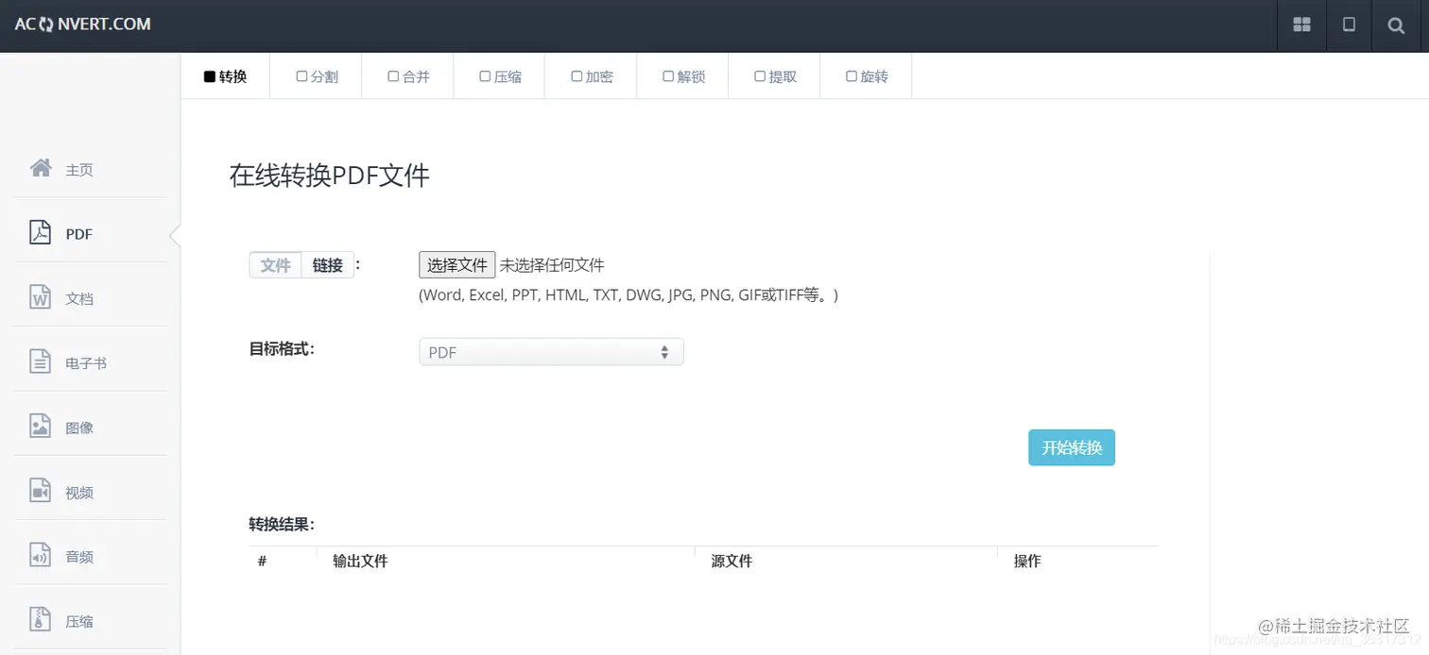The width and height of the screenshot is (1429, 655).
Task: Switch to the 解锁 tab
Action: [x=683, y=76]
